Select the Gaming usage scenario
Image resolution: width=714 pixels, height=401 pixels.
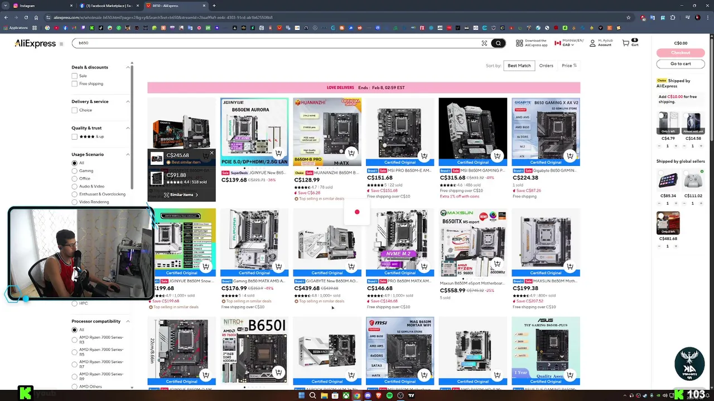pyautogui.click(x=74, y=171)
